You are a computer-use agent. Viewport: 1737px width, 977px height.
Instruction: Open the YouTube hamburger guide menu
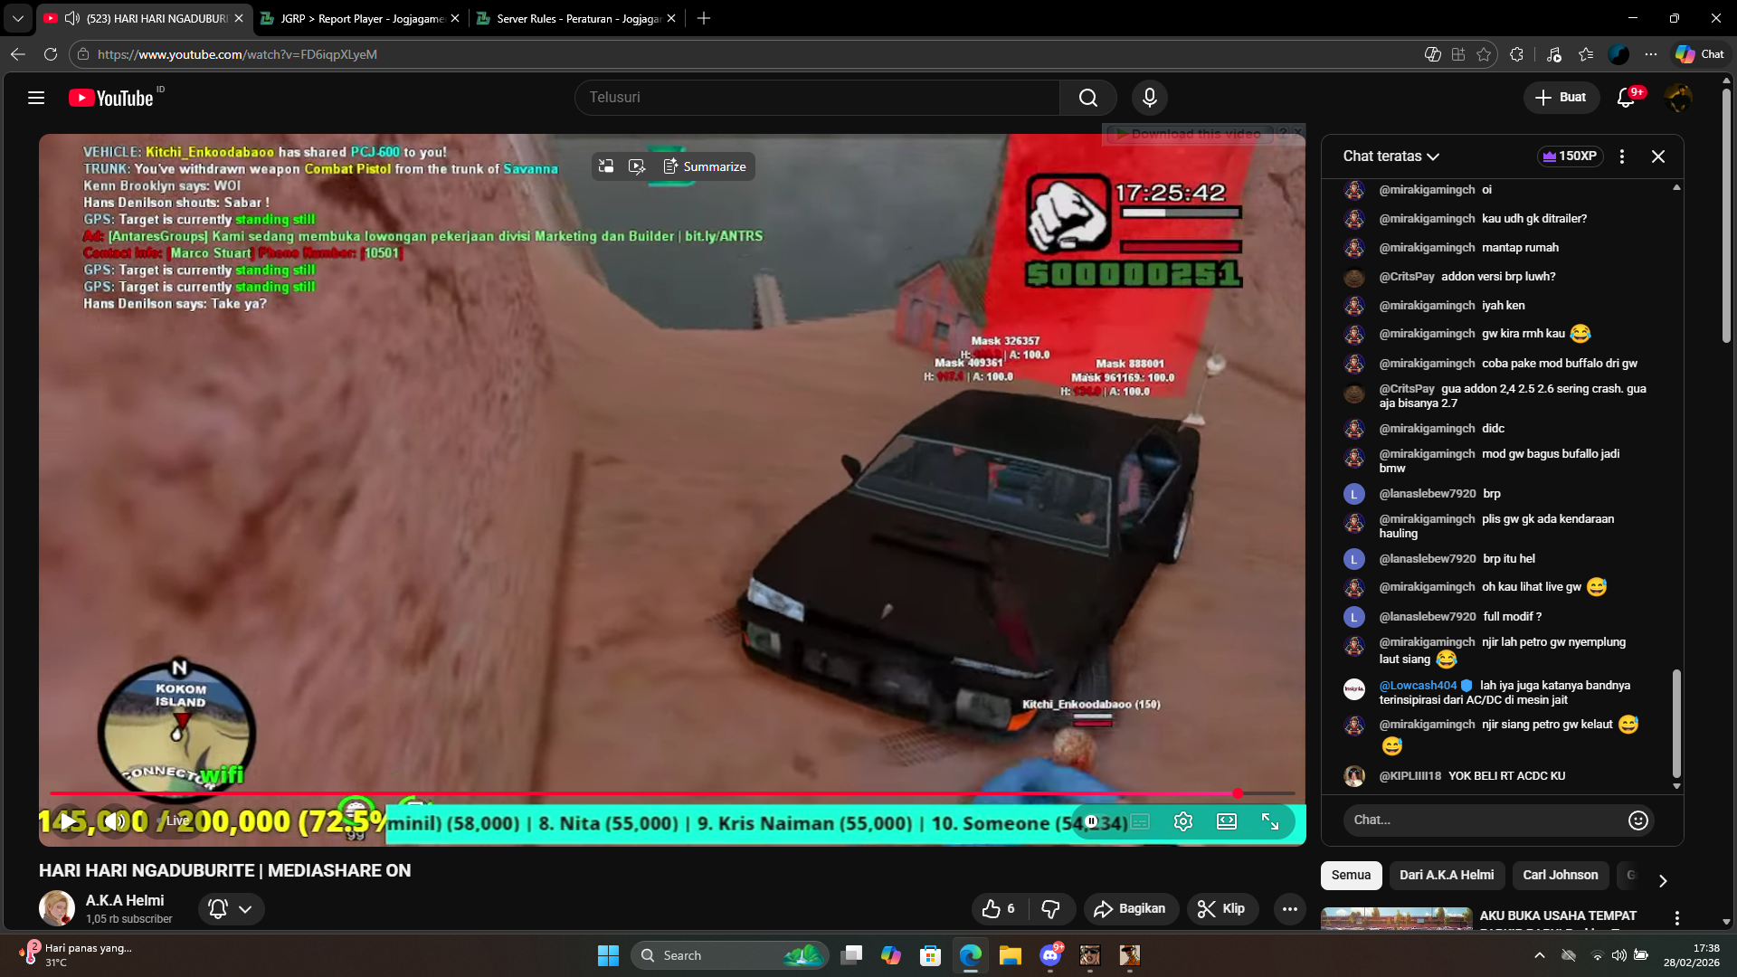[36, 98]
